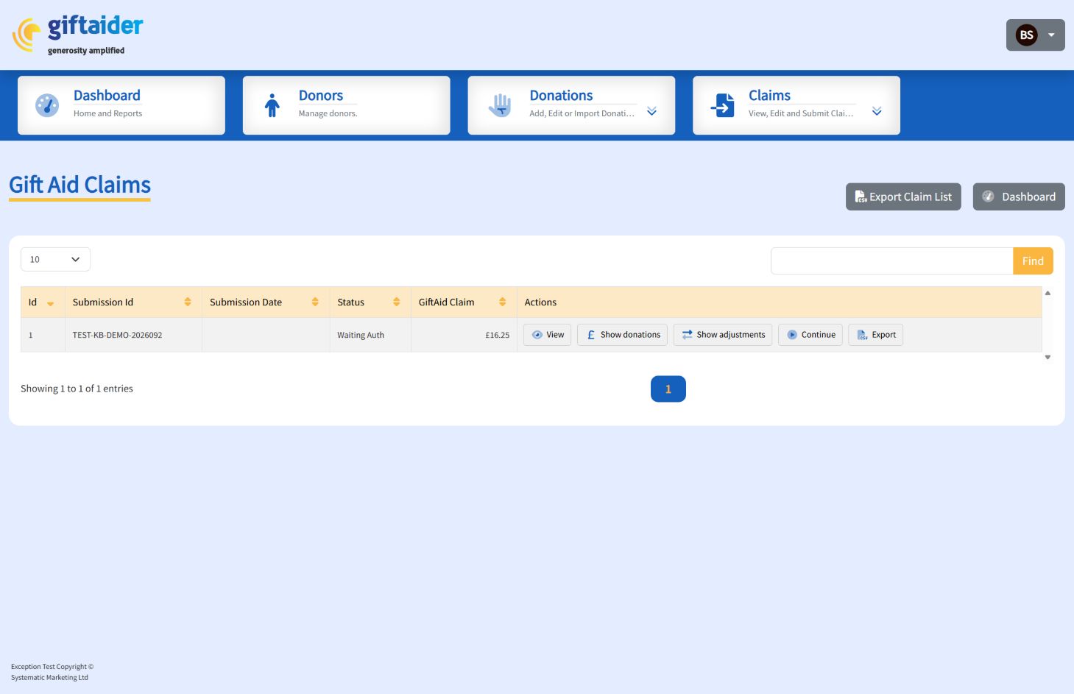Open the Dashboard navigation card
Viewport: 1074px width, 694px height.
tap(121, 105)
